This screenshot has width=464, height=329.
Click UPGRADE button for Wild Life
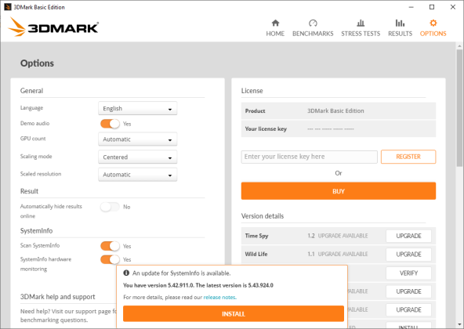click(x=408, y=254)
